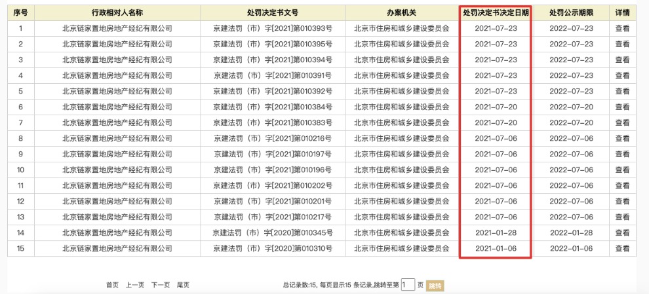Open 查看 details for row 11
Screen dimensions: 649x294
point(622,186)
